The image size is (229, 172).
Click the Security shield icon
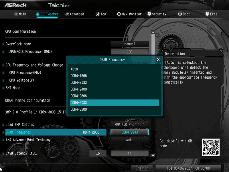click(x=149, y=14)
